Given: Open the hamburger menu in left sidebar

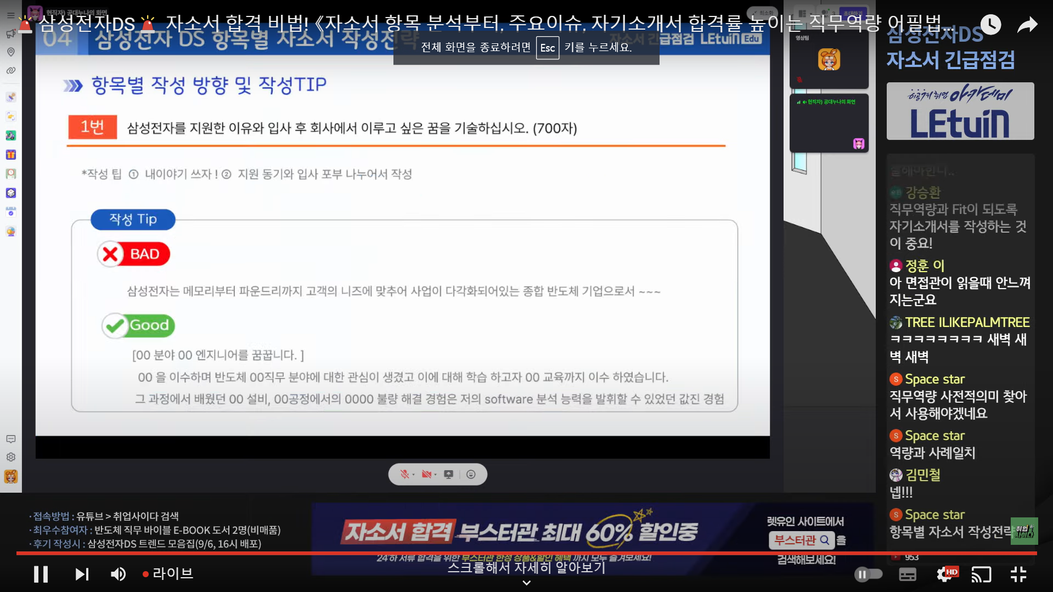Looking at the screenshot, I should click(11, 15).
